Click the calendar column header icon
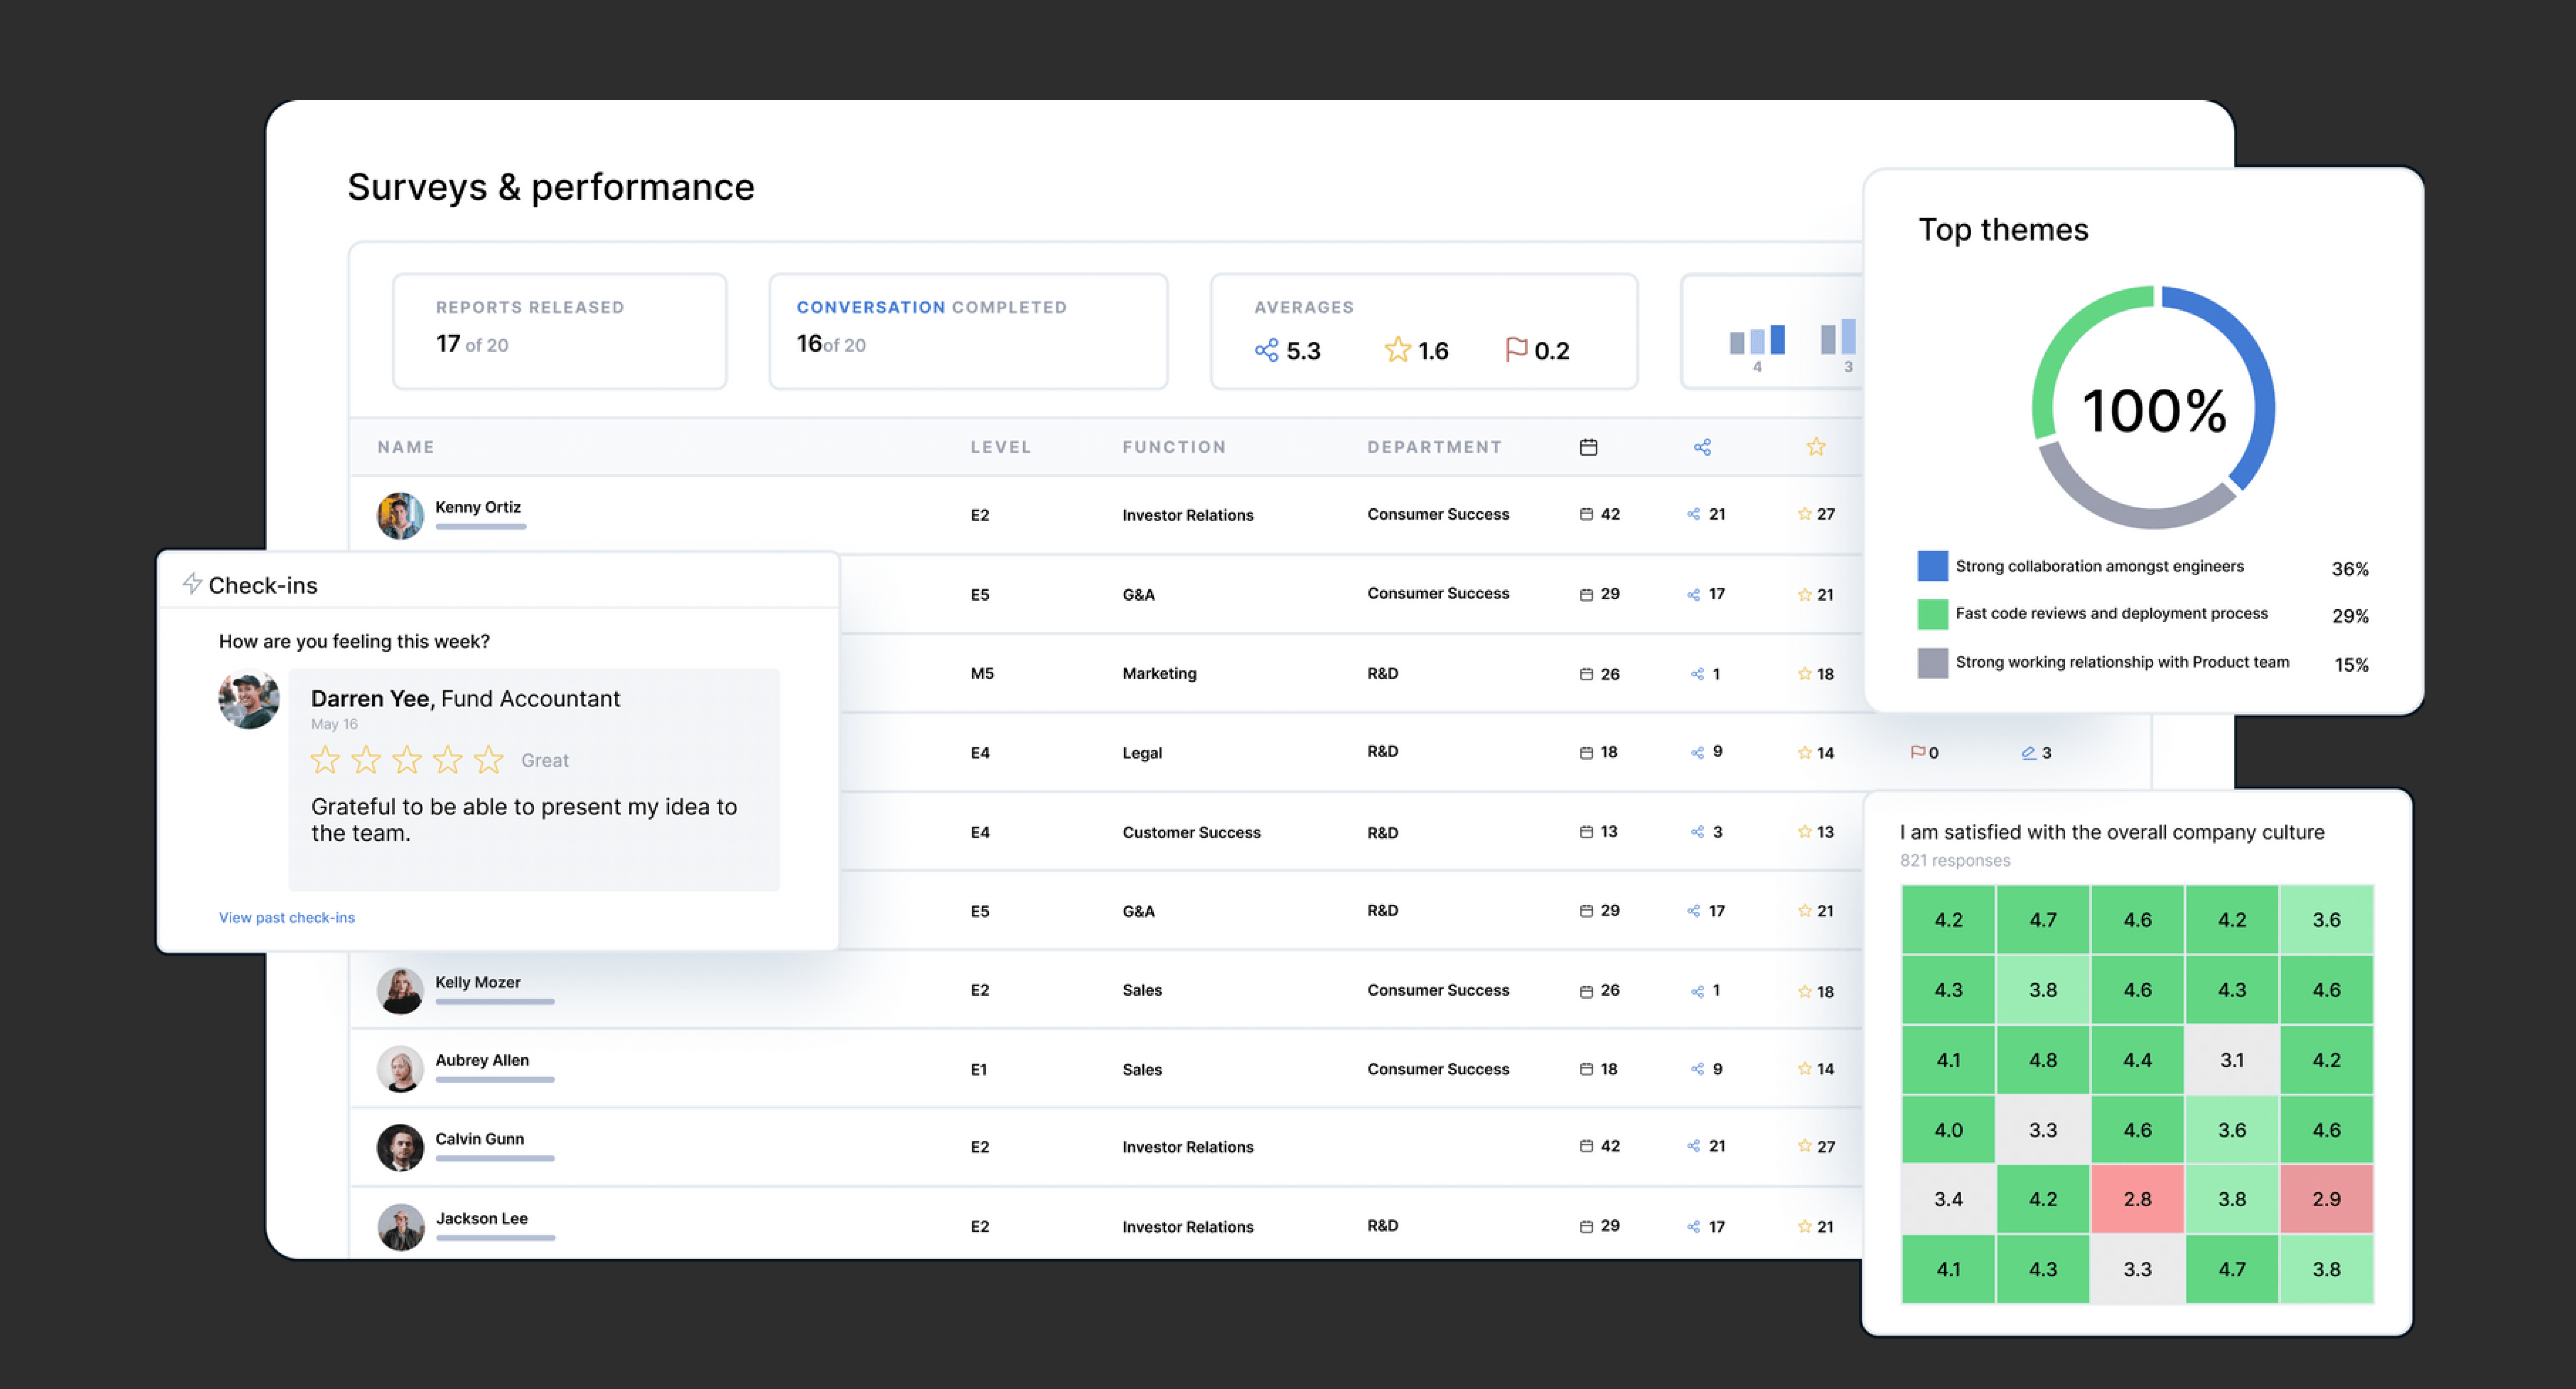The height and width of the screenshot is (1389, 2576). click(x=1588, y=447)
